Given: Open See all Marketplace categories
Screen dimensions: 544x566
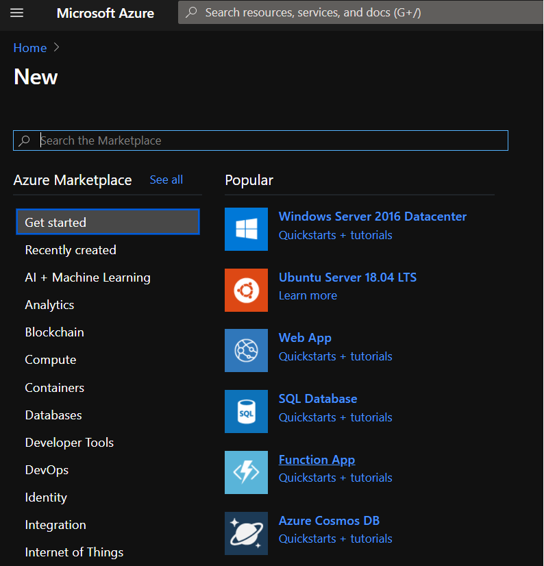Looking at the screenshot, I should [166, 180].
